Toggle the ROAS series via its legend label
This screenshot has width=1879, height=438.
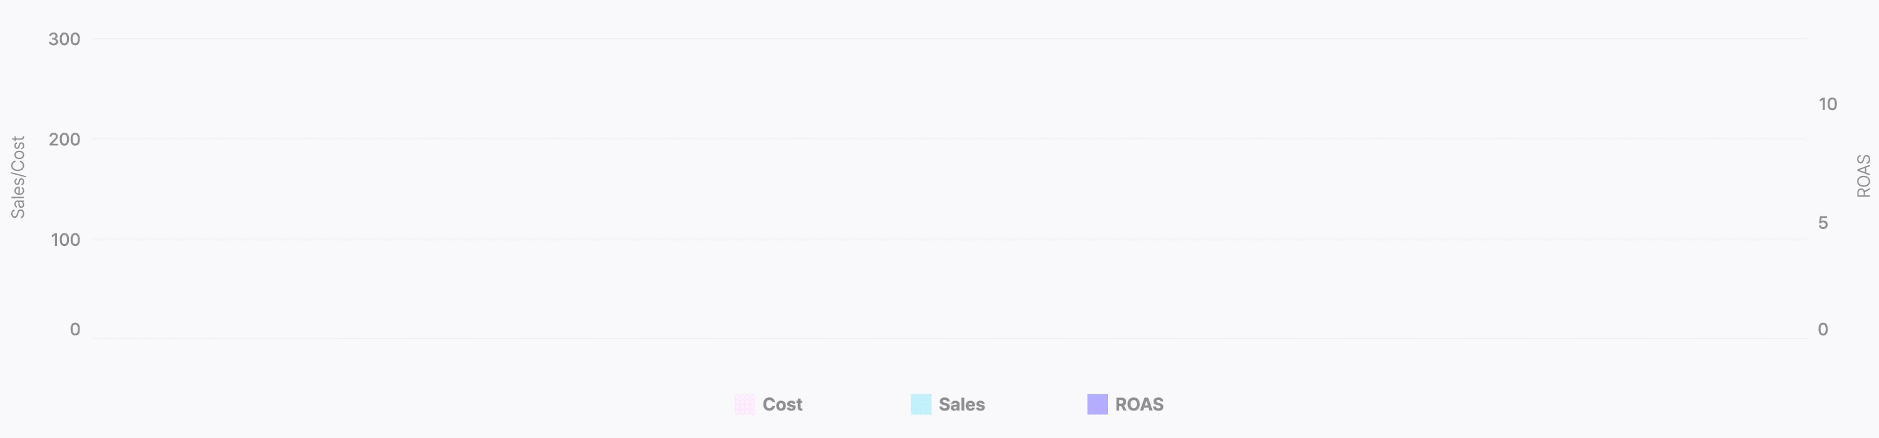(x=1139, y=404)
